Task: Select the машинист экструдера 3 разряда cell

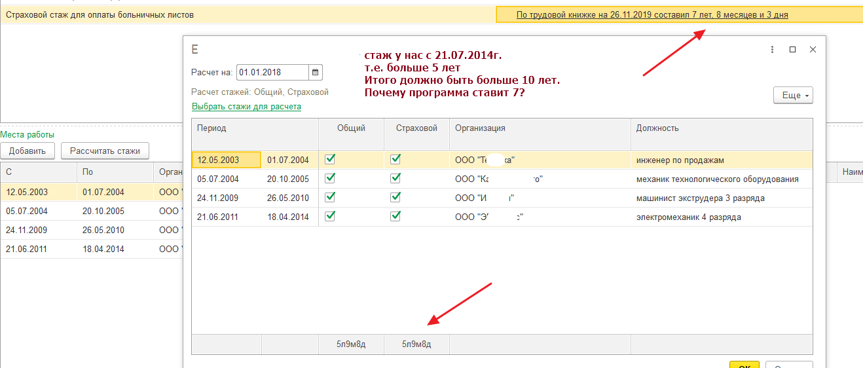Action: tap(722, 198)
